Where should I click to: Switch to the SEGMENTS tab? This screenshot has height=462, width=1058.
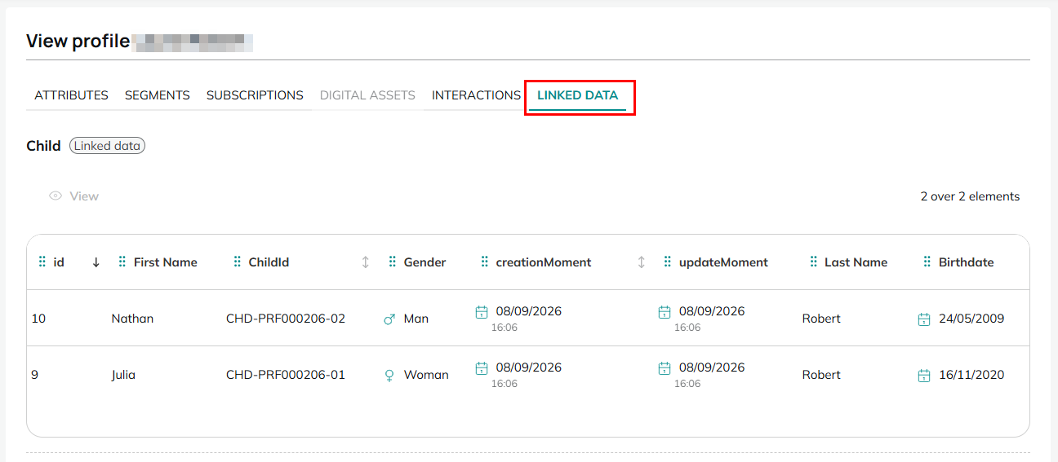(x=158, y=95)
